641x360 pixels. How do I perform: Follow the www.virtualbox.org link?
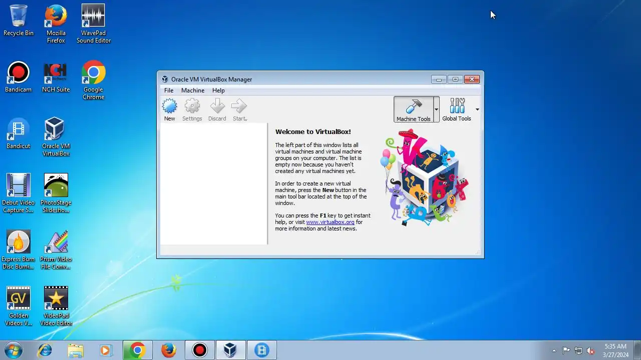(x=330, y=222)
